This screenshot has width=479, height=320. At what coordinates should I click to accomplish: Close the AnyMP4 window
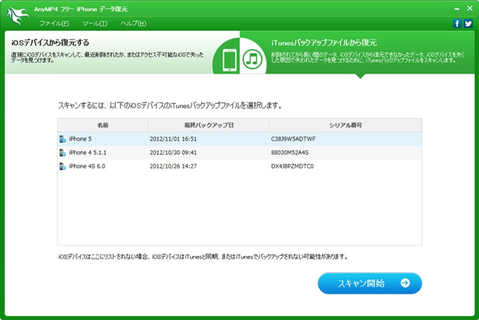470,8
